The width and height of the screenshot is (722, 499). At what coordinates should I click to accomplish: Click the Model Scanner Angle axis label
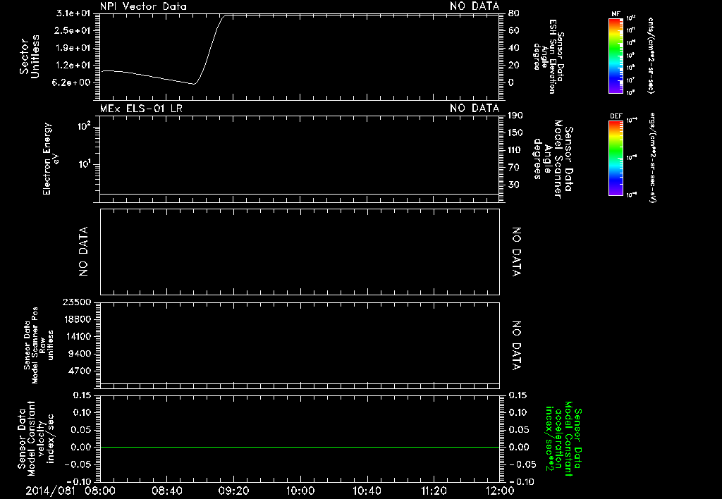(x=553, y=159)
